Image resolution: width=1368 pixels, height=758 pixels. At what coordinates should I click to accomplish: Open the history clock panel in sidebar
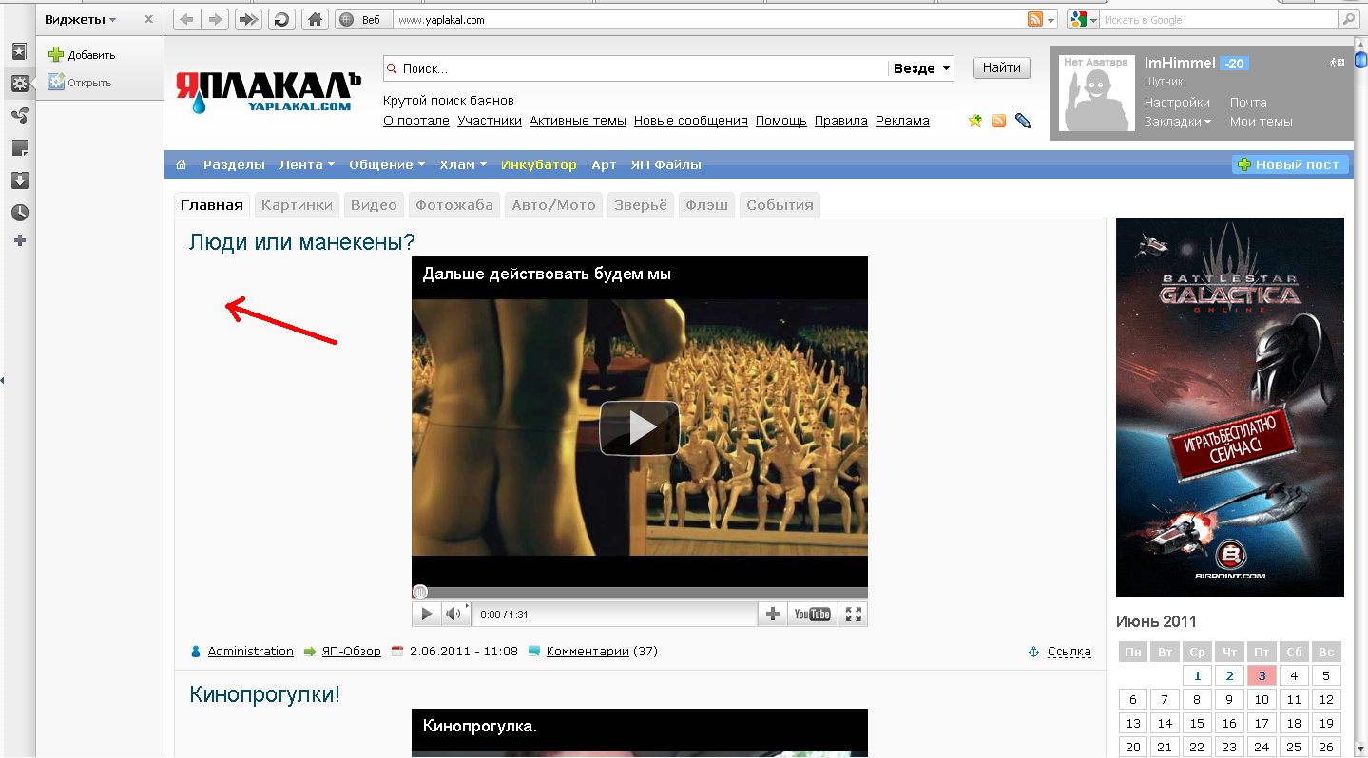pyautogui.click(x=19, y=212)
